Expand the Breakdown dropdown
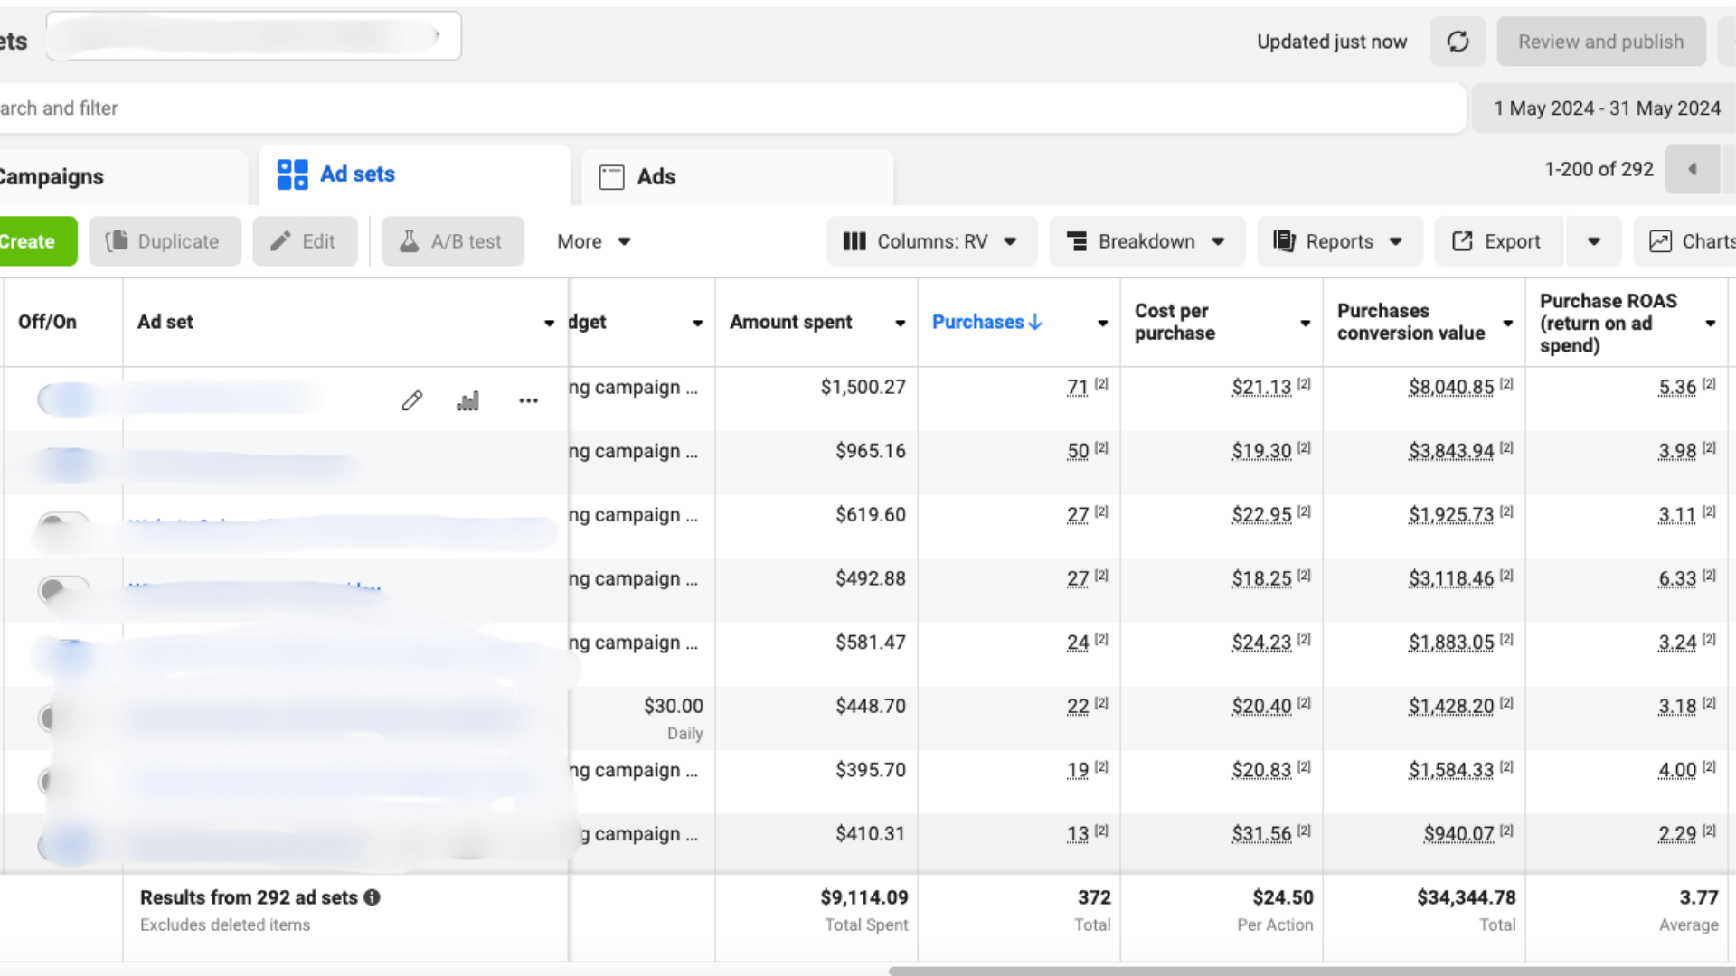This screenshot has height=976, width=1736. coord(1146,241)
